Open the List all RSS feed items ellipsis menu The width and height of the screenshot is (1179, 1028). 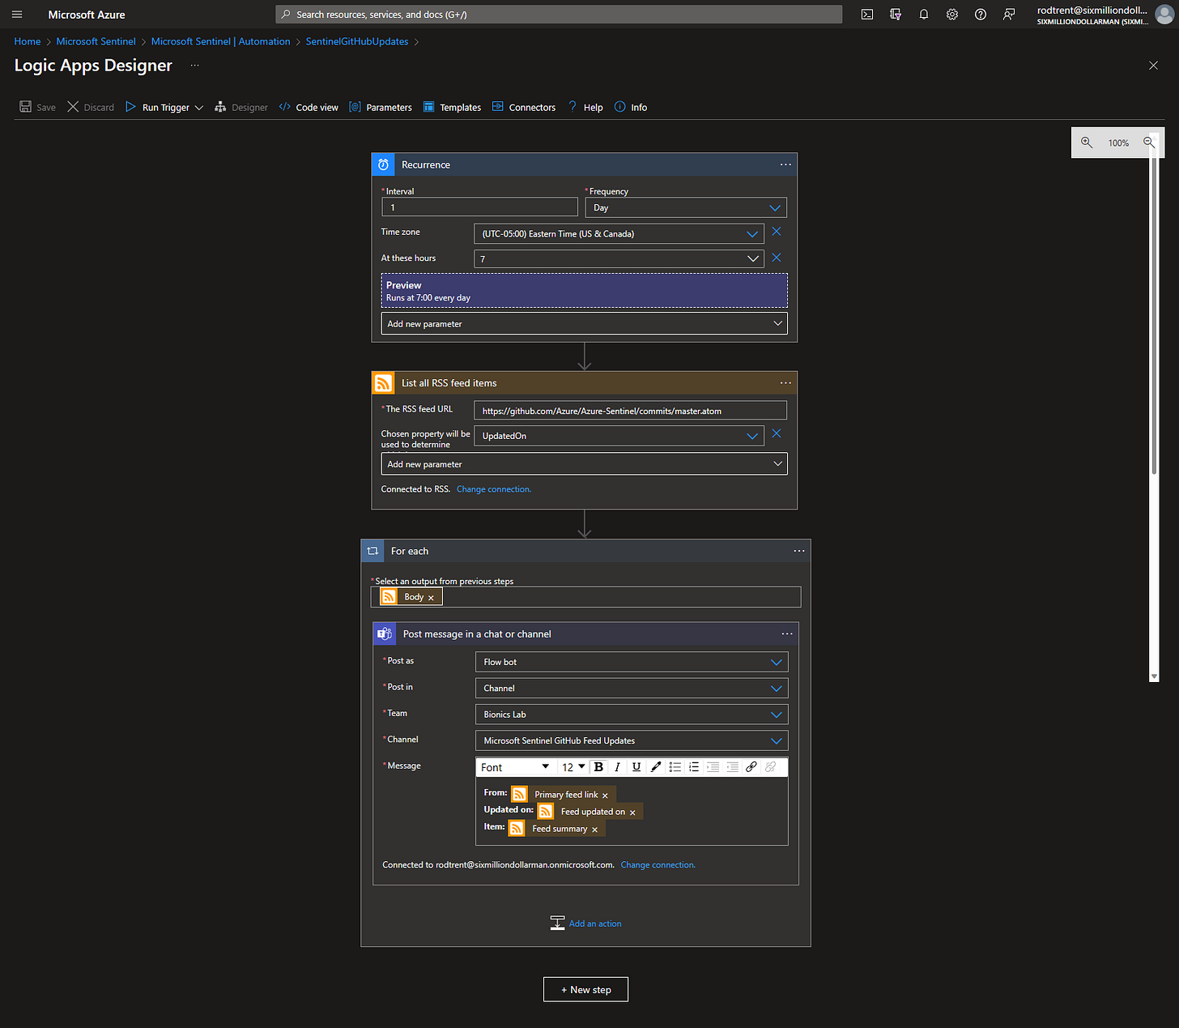[785, 383]
